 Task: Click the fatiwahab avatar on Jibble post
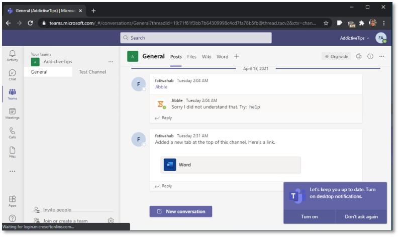pos(138,84)
